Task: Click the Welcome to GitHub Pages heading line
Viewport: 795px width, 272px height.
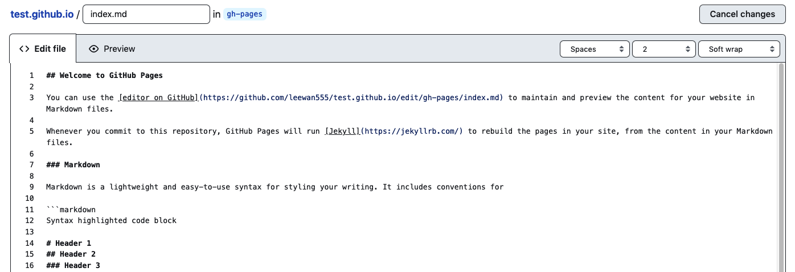Action: (x=104, y=75)
